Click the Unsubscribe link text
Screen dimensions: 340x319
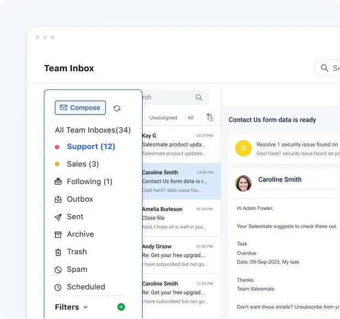(308, 307)
